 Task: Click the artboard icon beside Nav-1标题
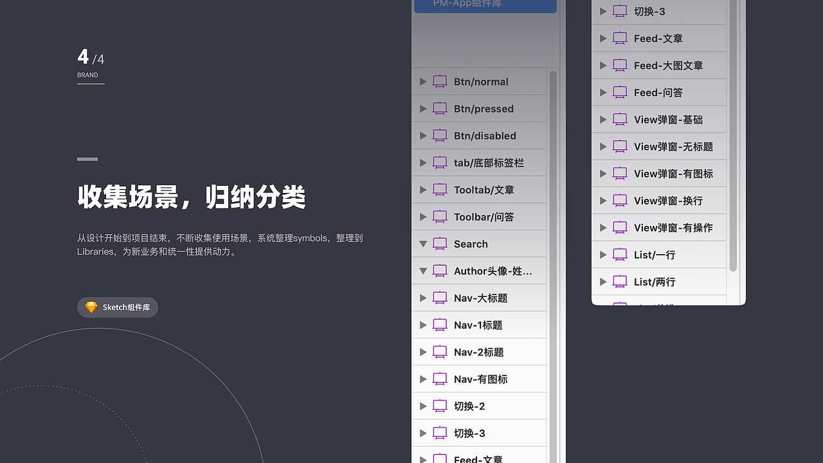click(440, 325)
